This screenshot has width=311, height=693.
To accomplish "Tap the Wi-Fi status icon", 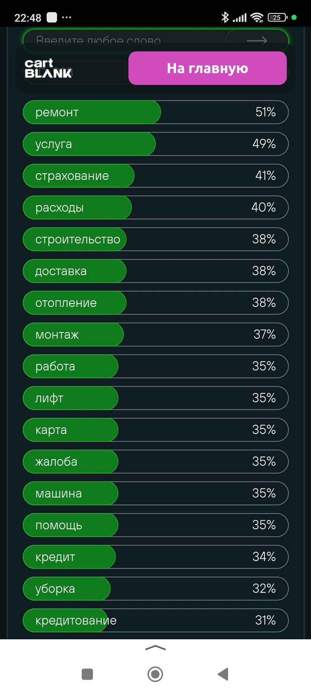I will [x=257, y=17].
